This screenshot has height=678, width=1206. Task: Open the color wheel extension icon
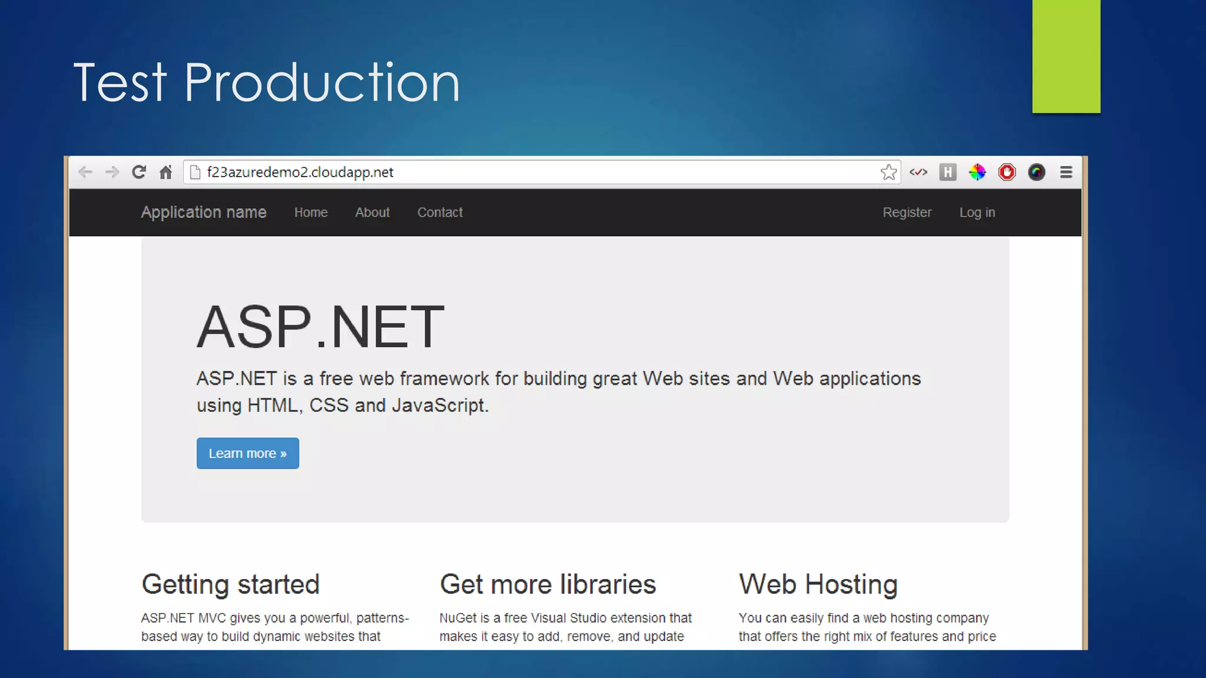977,172
